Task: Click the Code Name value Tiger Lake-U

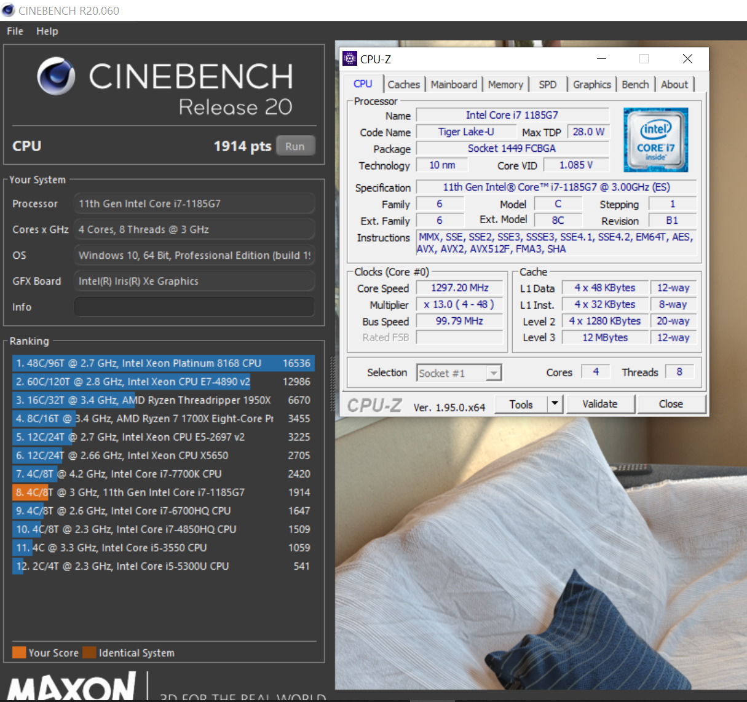Action: click(466, 132)
